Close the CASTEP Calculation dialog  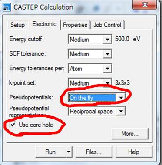pyautogui.click(x=145, y=5)
